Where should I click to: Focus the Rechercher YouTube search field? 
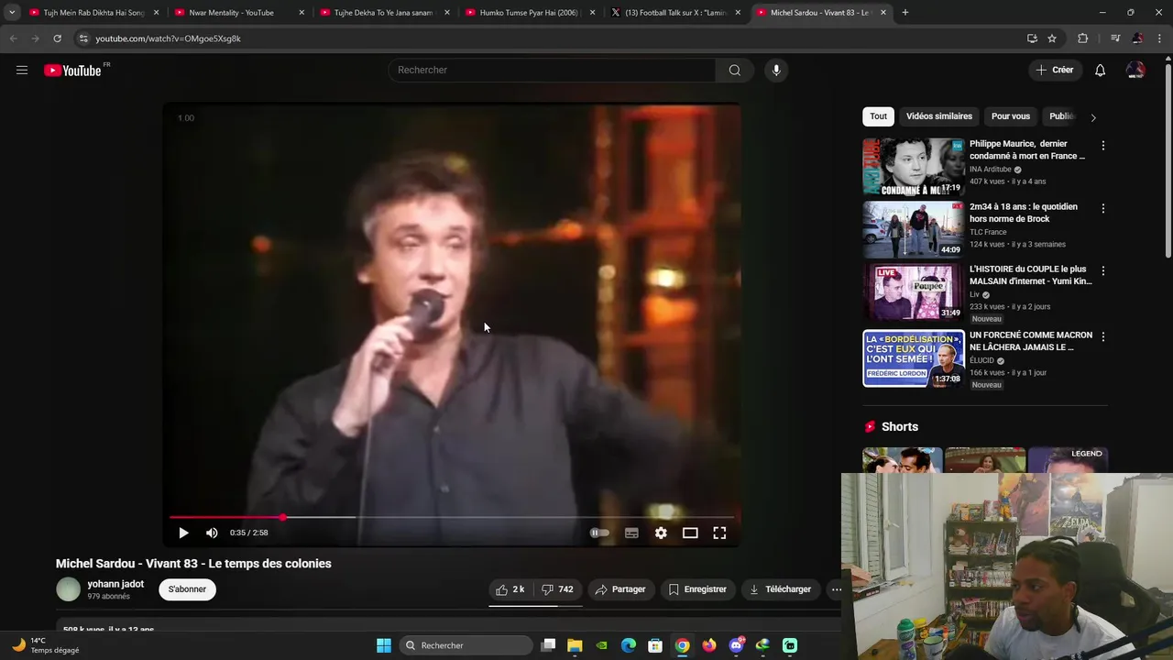[x=552, y=71]
